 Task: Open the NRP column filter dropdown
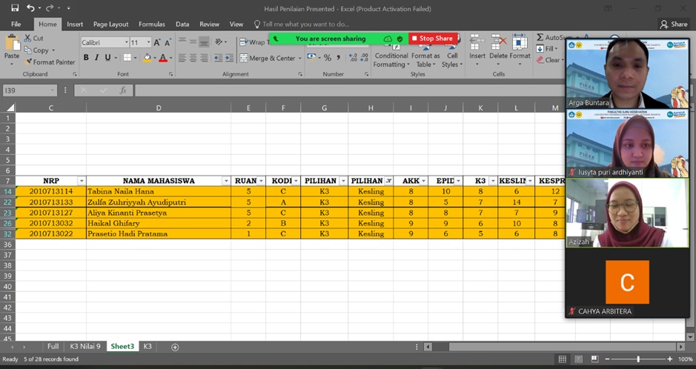coord(81,181)
